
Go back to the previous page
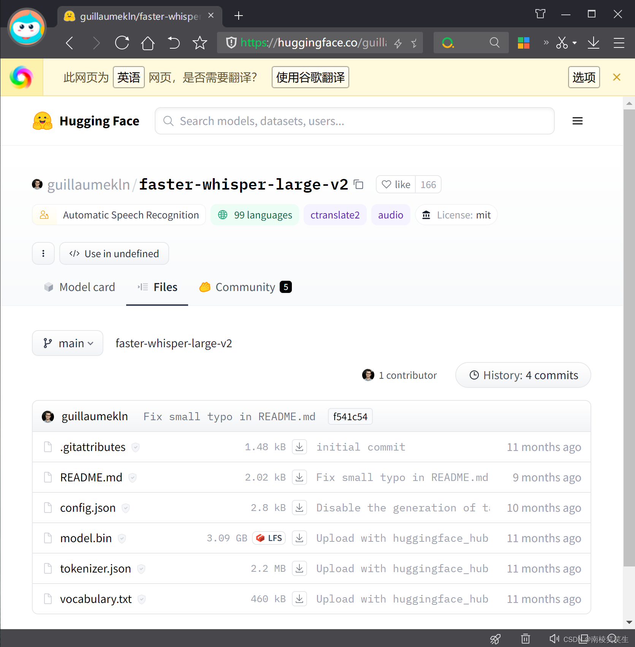pyautogui.click(x=70, y=43)
